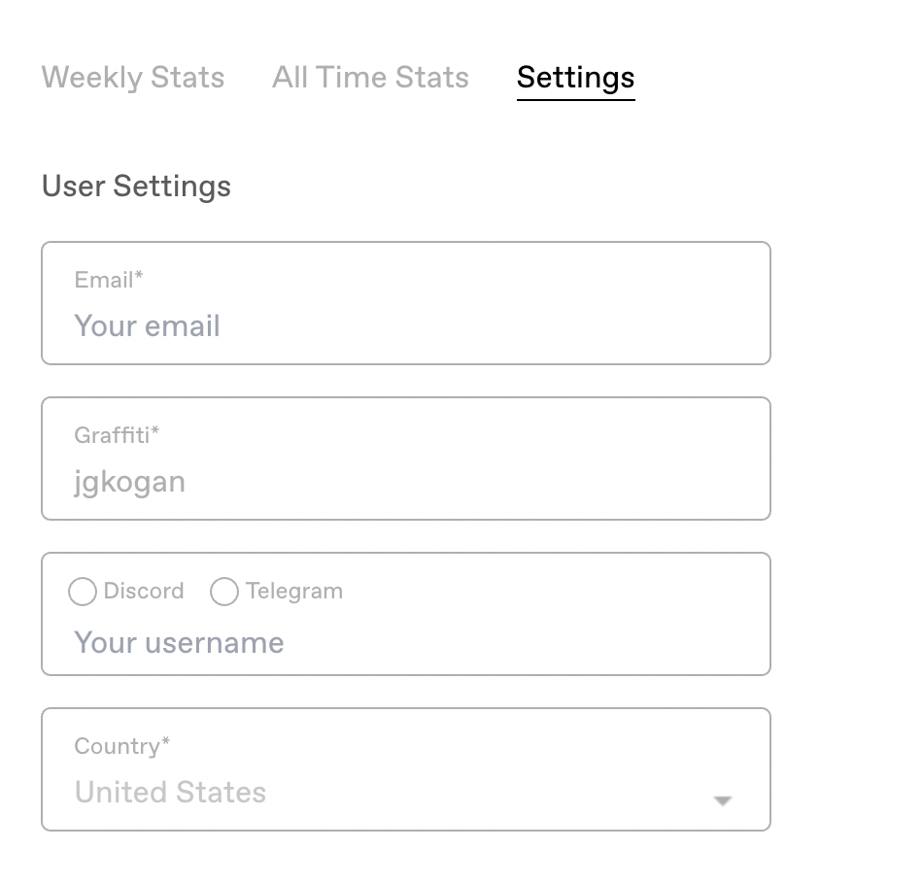Click the Email field label
The height and width of the screenshot is (884, 923).
coord(108,280)
